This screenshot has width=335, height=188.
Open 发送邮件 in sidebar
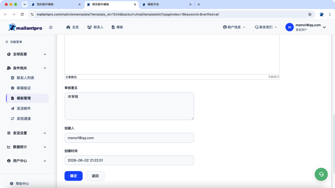coord(24,108)
